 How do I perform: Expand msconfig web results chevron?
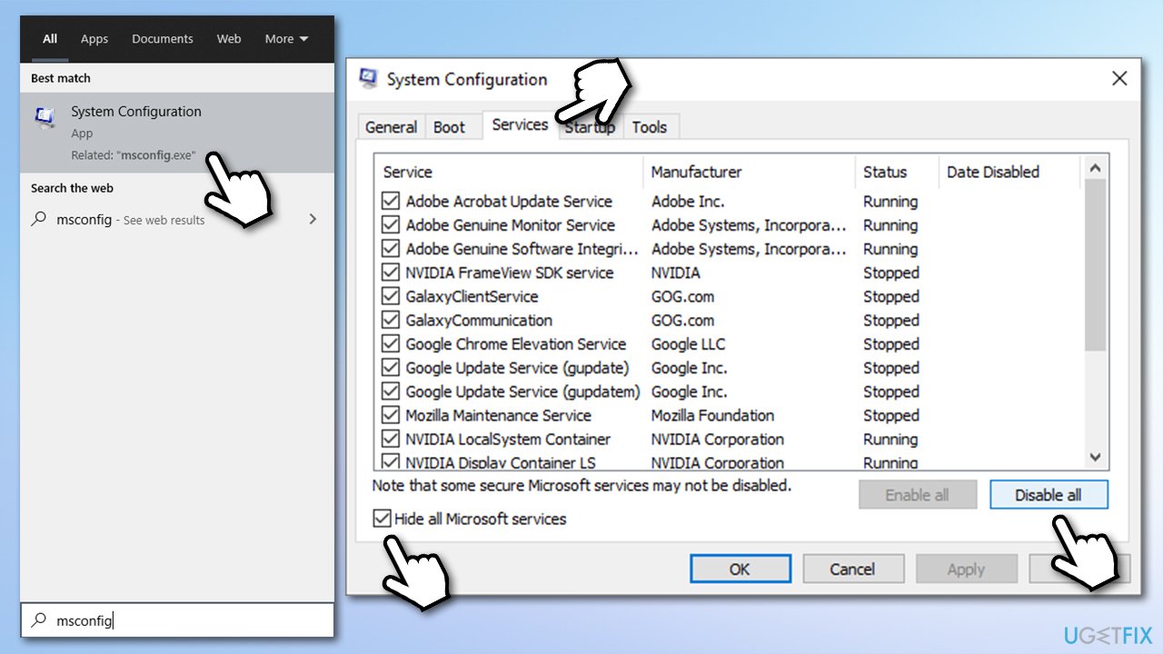click(x=313, y=219)
